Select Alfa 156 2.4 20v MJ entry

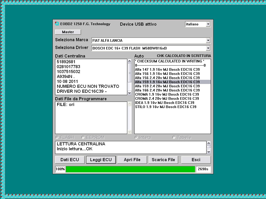[172, 78]
